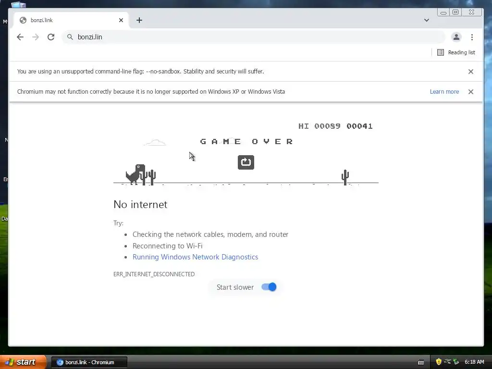The height and width of the screenshot is (369, 492).
Task: Minimize the Chromium window
Action: [443, 12]
